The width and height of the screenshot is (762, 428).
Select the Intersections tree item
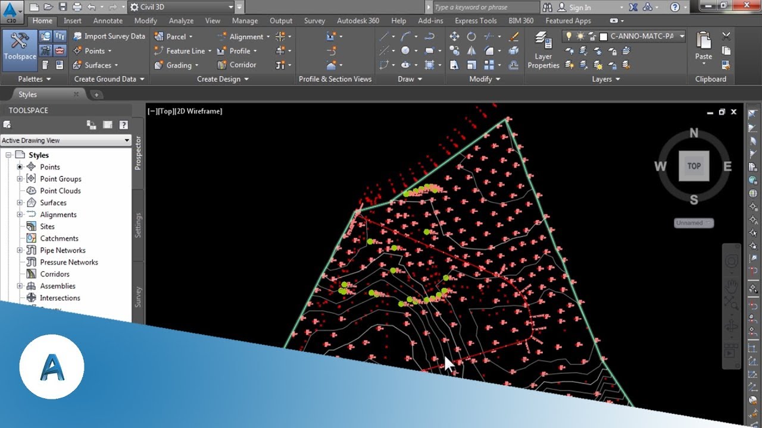[60, 298]
